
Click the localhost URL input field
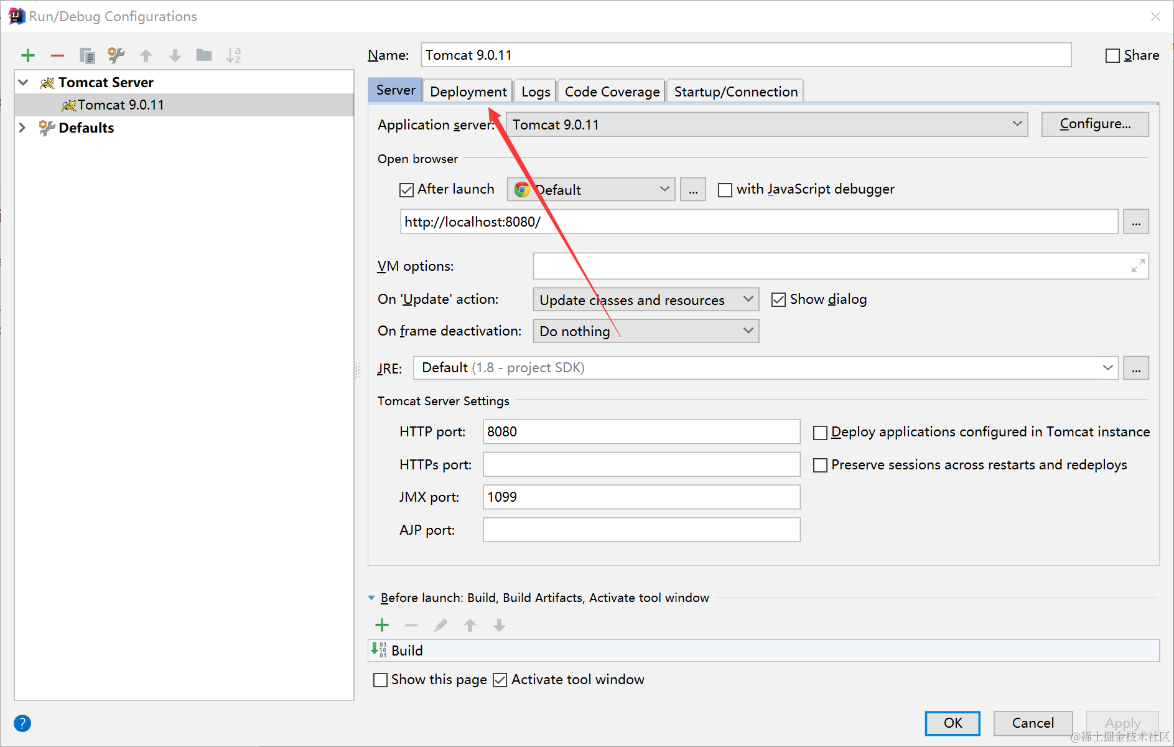pos(759,222)
